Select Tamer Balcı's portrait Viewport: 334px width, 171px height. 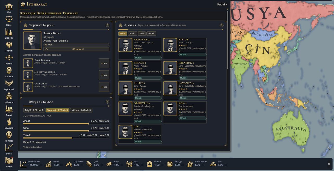coord(32,40)
